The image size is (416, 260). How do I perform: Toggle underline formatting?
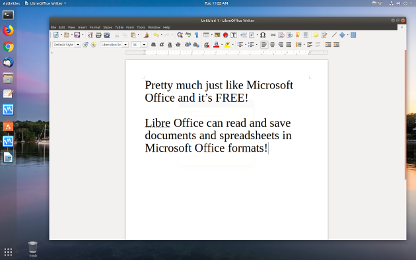(170, 45)
